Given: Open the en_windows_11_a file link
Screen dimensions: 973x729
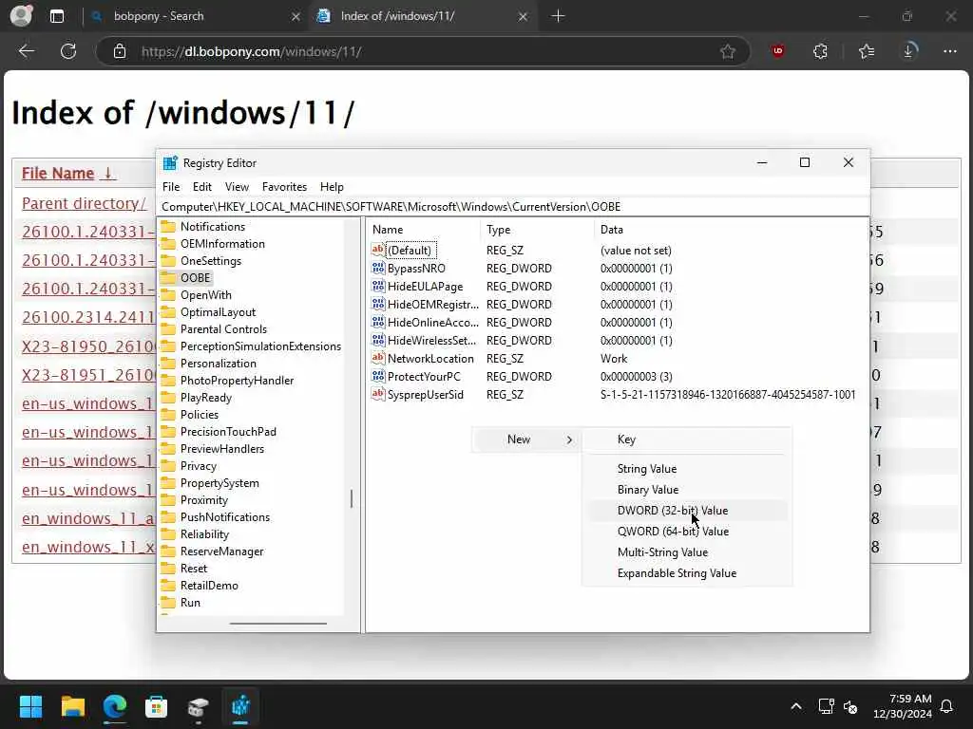Looking at the screenshot, I should (x=88, y=518).
